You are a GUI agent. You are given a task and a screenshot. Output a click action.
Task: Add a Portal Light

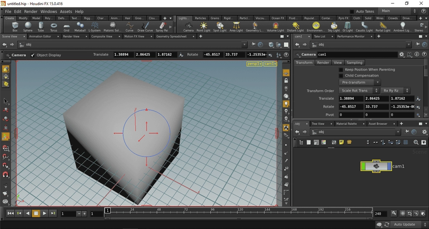383,27
